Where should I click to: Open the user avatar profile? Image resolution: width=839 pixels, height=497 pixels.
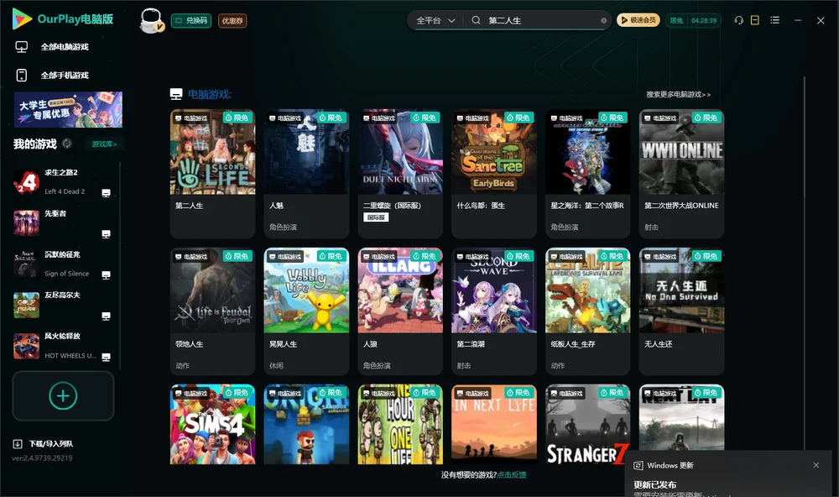[x=151, y=20]
